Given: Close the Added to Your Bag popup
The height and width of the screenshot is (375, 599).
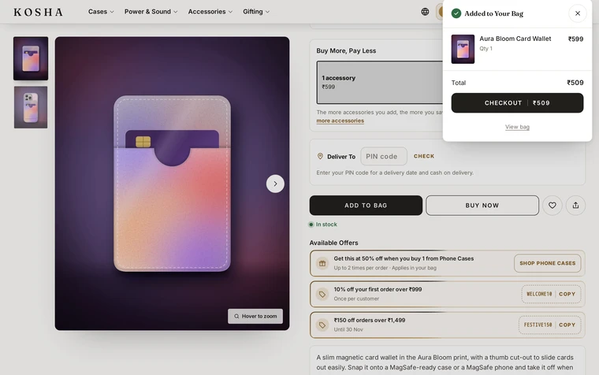Looking at the screenshot, I should pos(577,13).
